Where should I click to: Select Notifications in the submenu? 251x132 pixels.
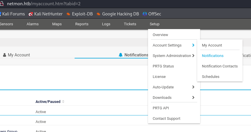(x=213, y=56)
